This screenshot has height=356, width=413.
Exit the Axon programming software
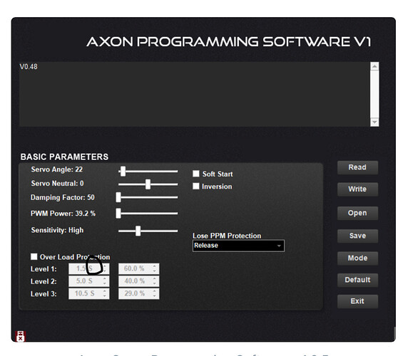[x=357, y=301]
